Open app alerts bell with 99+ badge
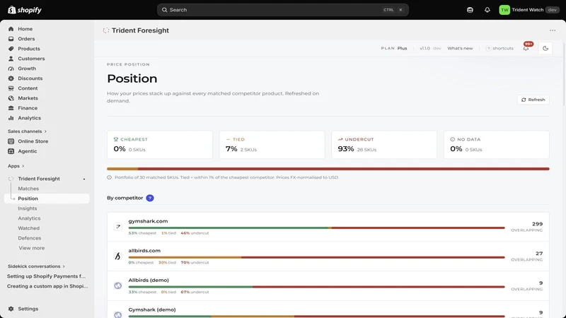Screen dimensions: 566x318 click(x=526, y=47)
